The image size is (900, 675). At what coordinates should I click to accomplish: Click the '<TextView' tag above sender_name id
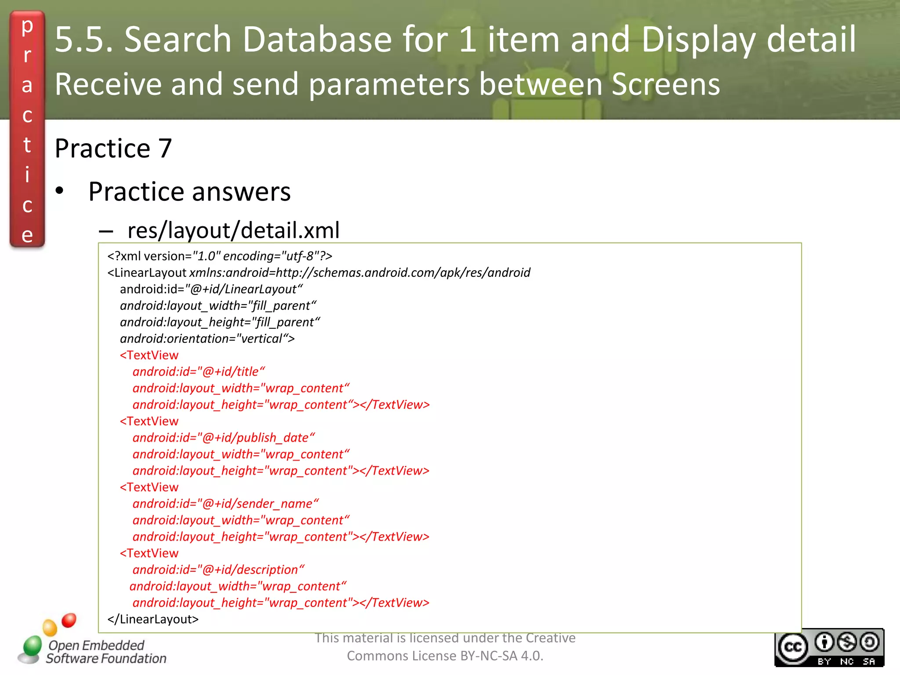pos(149,487)
